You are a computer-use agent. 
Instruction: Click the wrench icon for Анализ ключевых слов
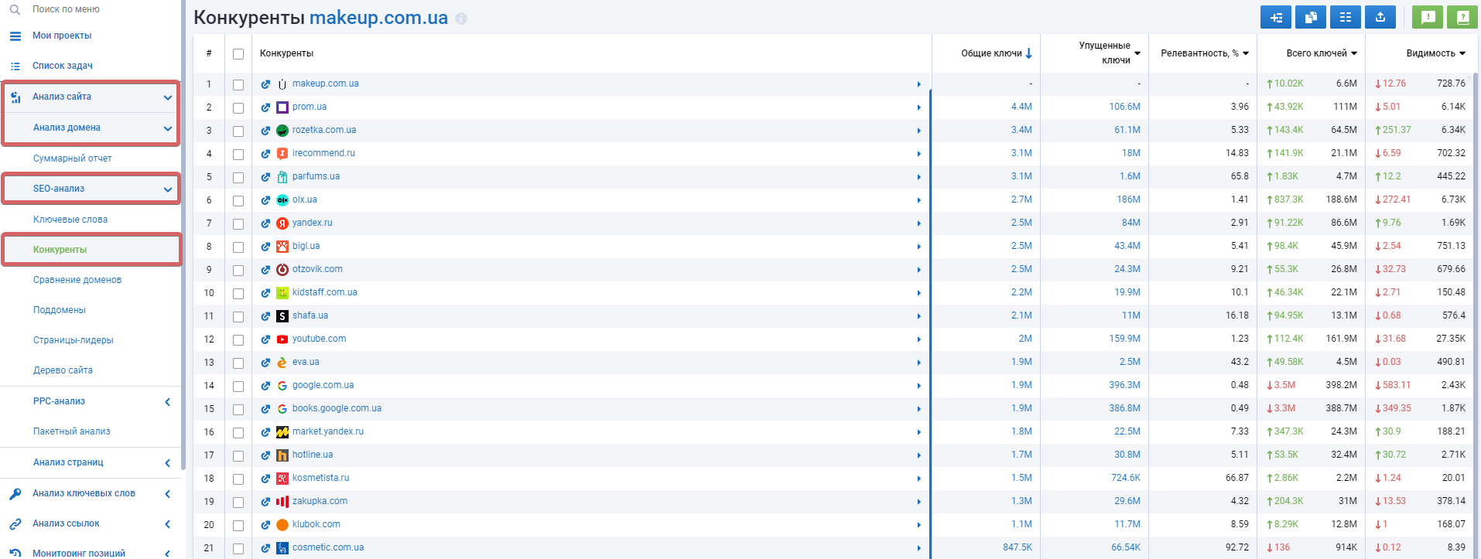pyautogui.click(x=15, y=493)
